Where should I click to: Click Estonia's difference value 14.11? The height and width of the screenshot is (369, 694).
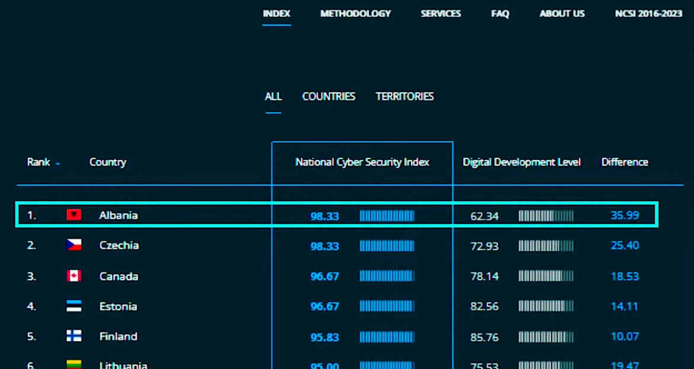pyautogui.click(x=624, y=307)
